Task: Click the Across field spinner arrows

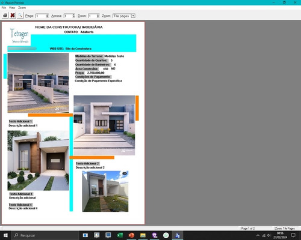Action: (x=73, y=16)
